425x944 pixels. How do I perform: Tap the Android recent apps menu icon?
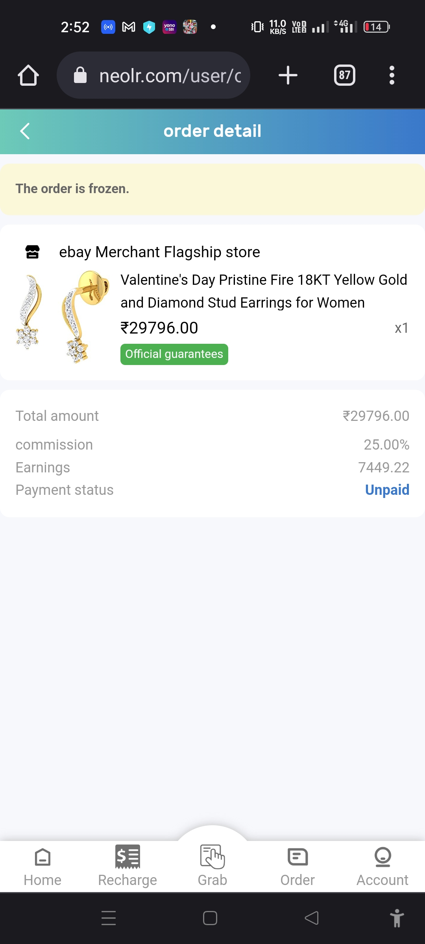coord(109,918)
